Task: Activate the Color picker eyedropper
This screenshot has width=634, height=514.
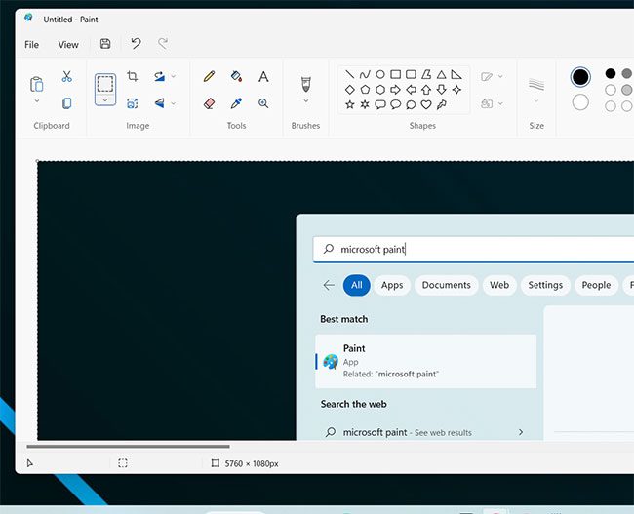Action: tap(236, 103)
